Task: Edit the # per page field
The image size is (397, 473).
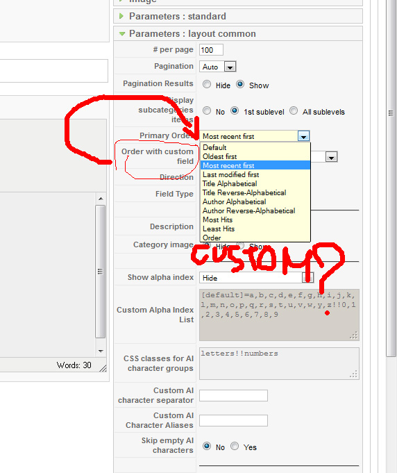Action: tap(211, 50)
